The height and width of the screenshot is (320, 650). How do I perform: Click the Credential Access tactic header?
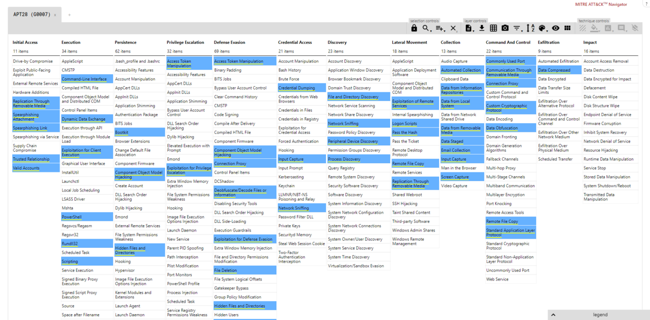[295, 42]
